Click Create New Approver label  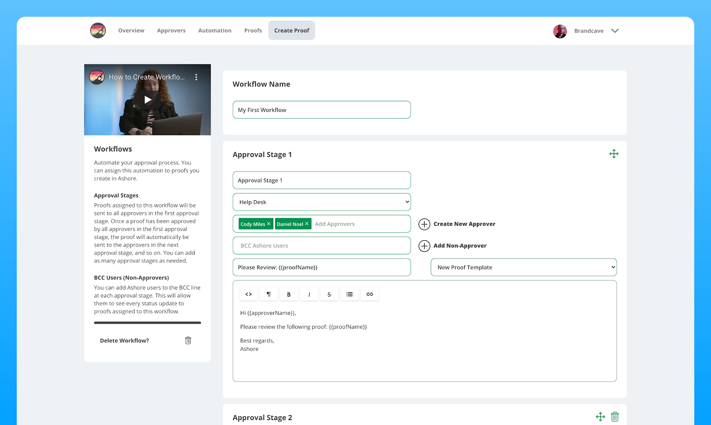click(x=464, y=224)
